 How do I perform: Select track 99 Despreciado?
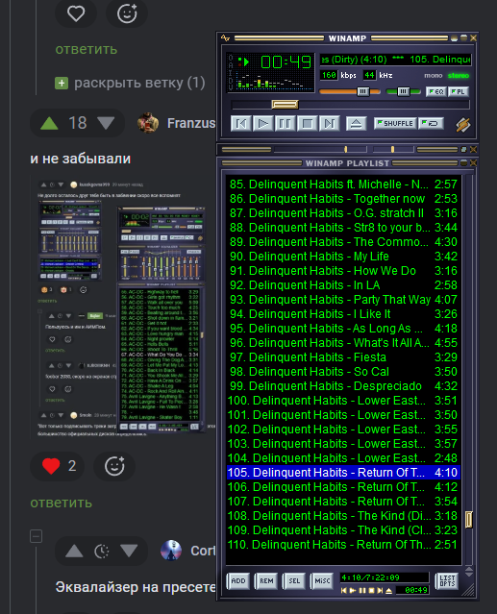point(343,386)
